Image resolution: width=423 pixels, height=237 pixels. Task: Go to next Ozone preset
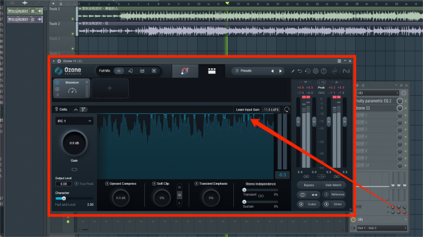[x=281, y=71]
